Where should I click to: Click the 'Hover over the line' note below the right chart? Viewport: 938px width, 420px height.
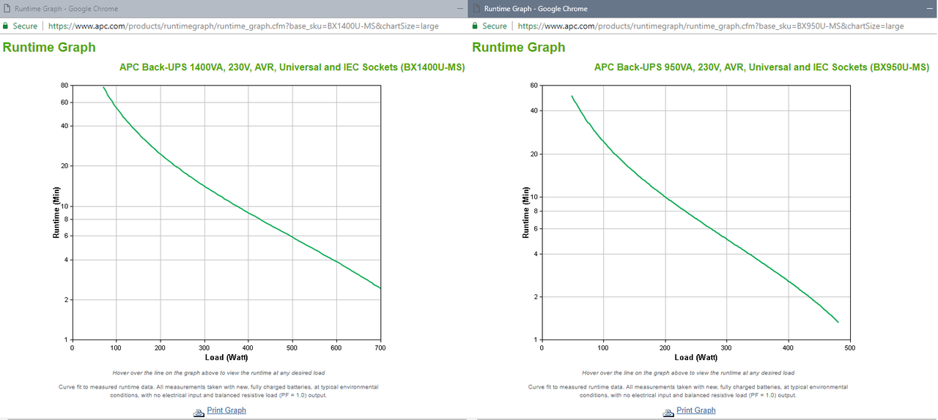click(688, 372)
